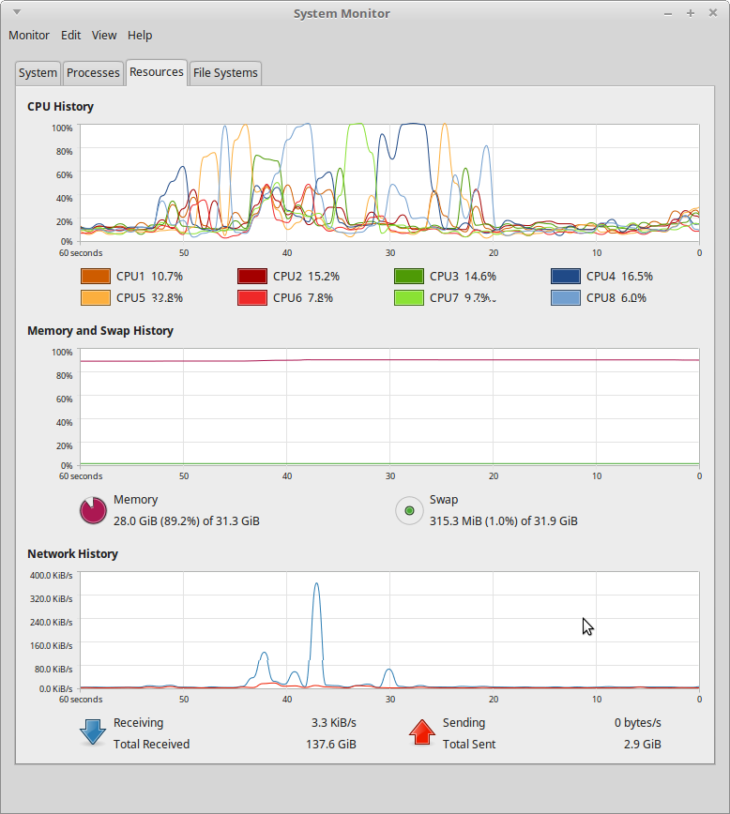Open the Help menu
The image size is (730, 814).
[x=140, y=36]
